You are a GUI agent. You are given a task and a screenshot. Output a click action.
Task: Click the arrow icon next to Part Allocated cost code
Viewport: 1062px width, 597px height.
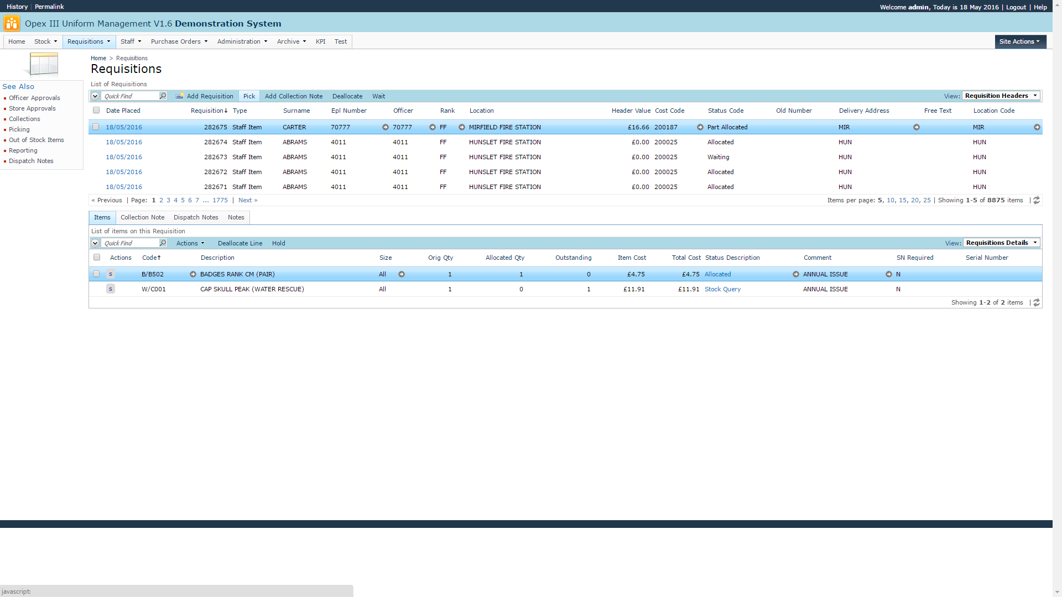click(700, 127)
